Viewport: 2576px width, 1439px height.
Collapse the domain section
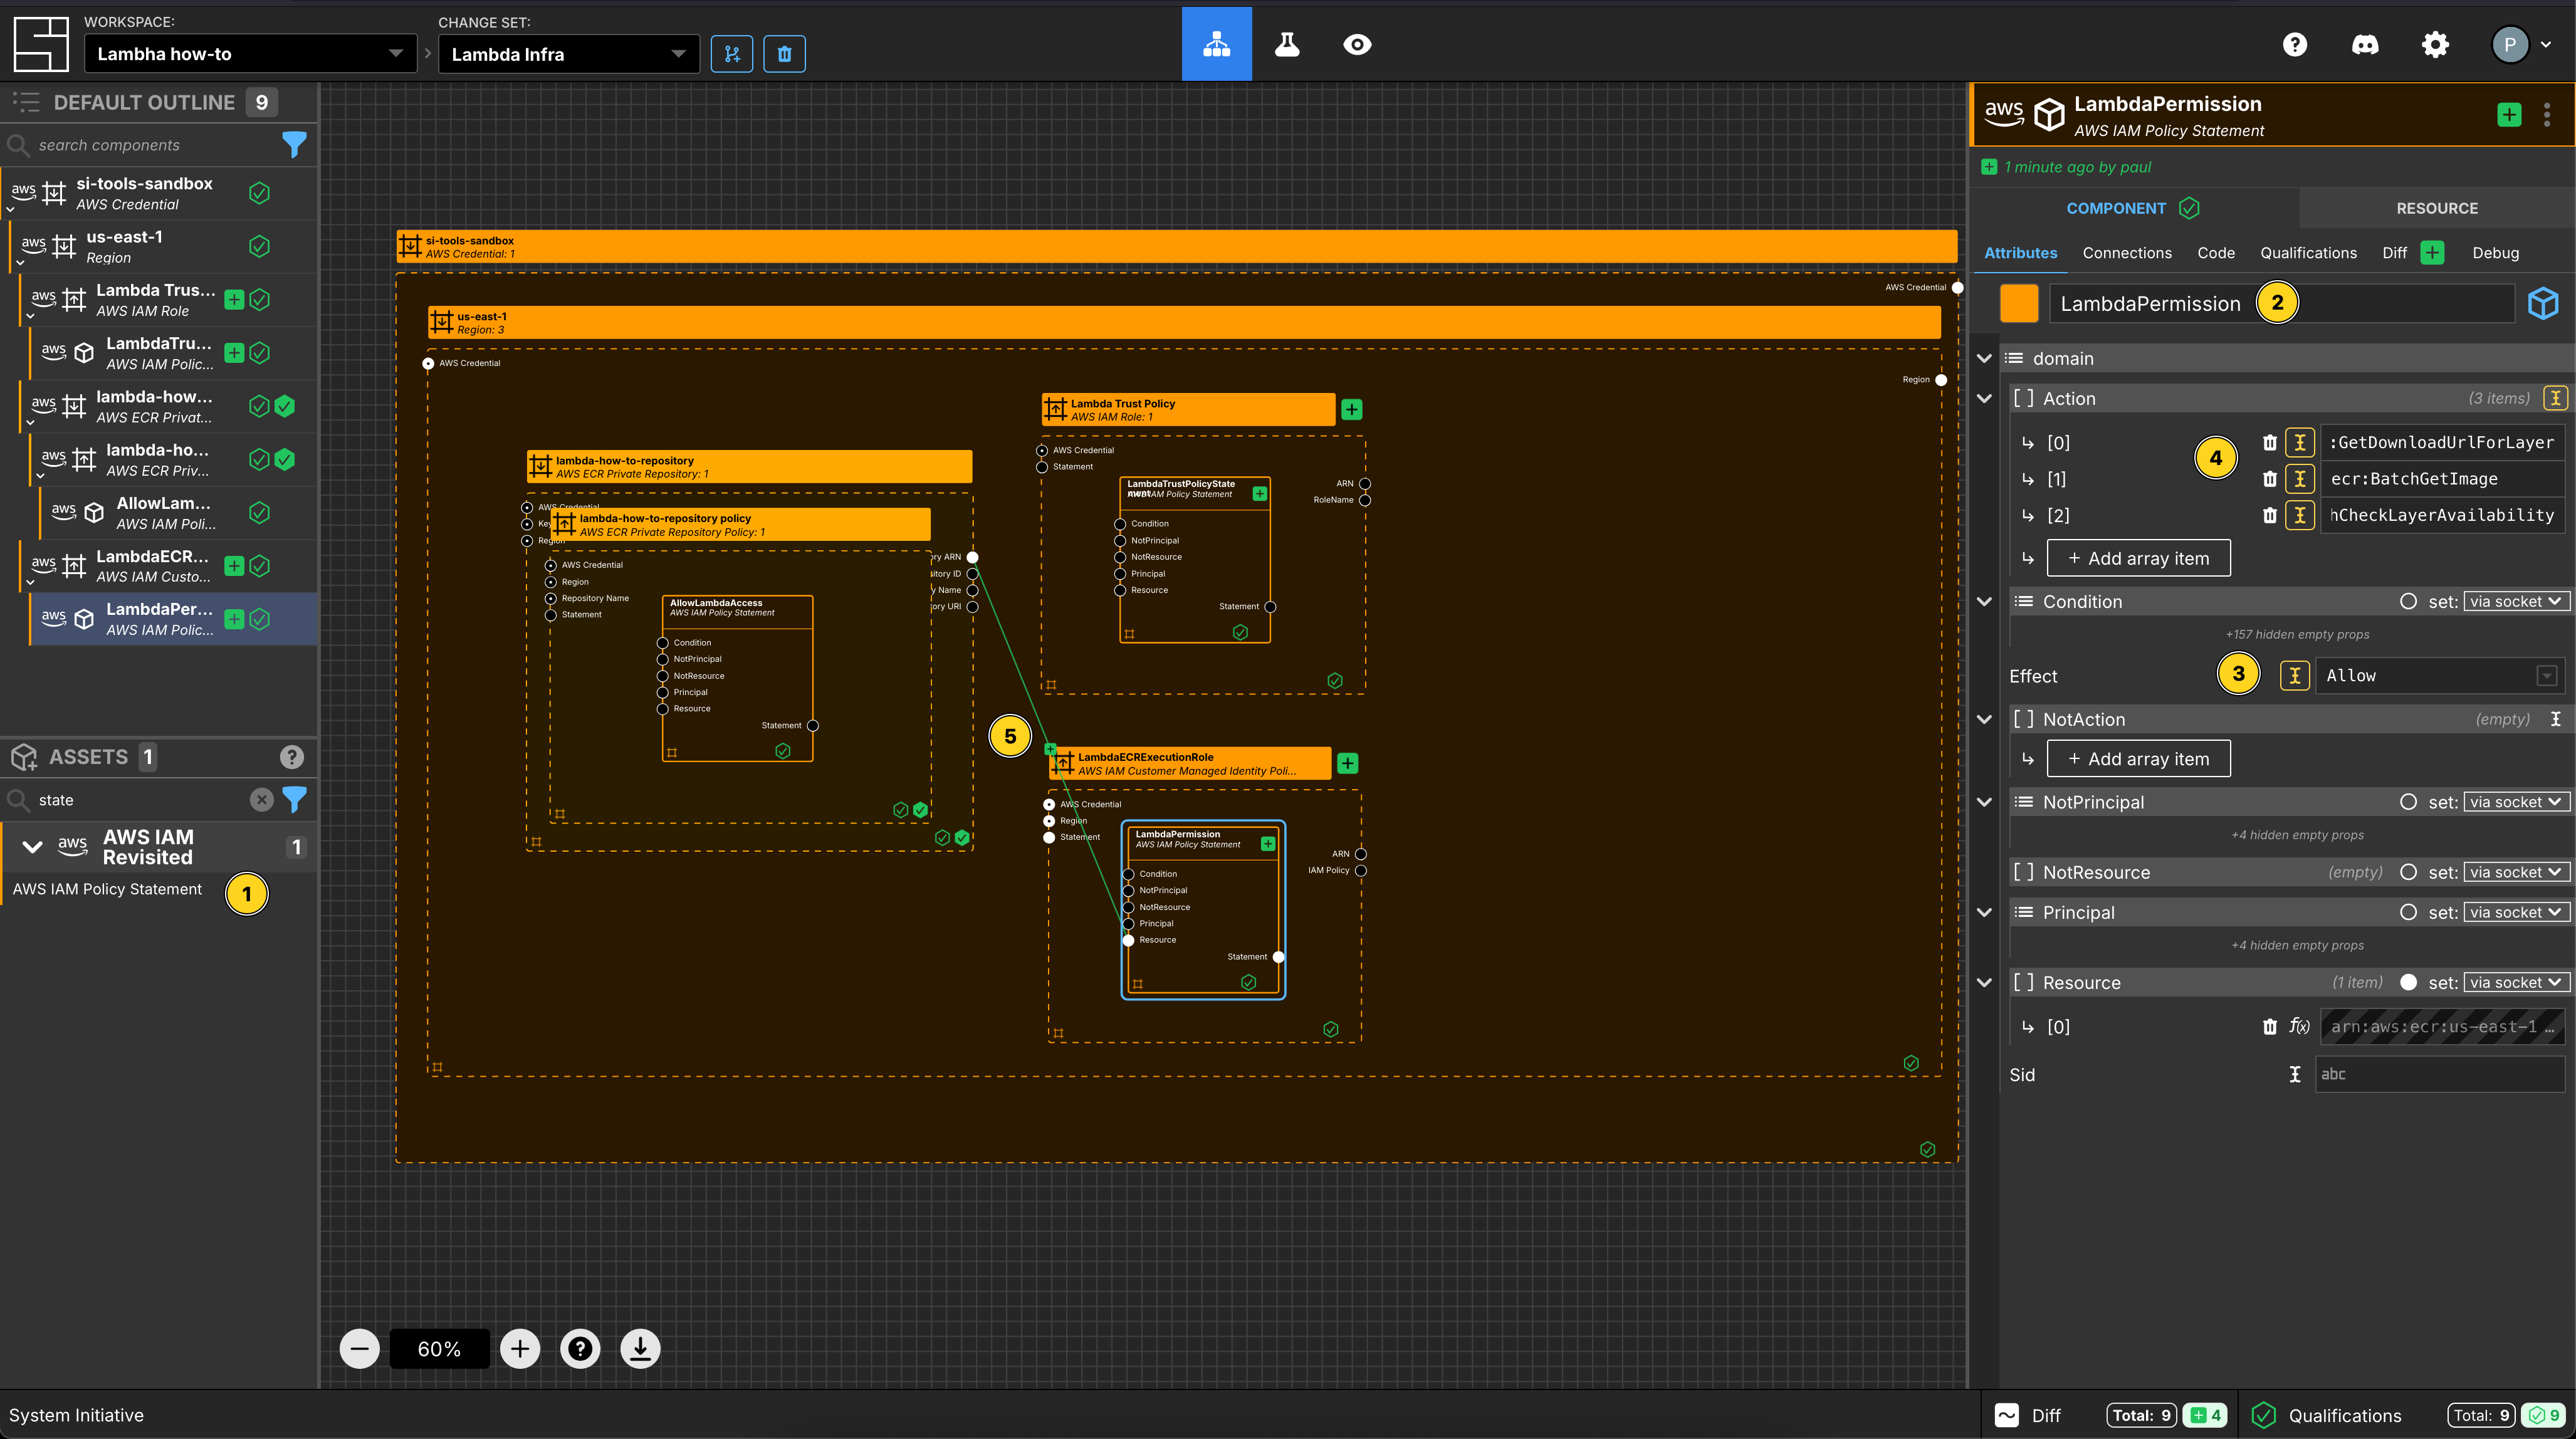point(1985,359)
